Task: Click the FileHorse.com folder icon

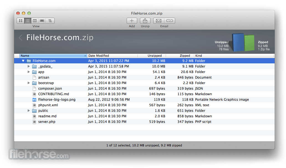Action: click(29, 61)
